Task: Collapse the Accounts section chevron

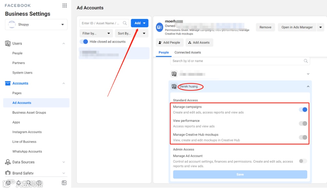Action: 64,83
